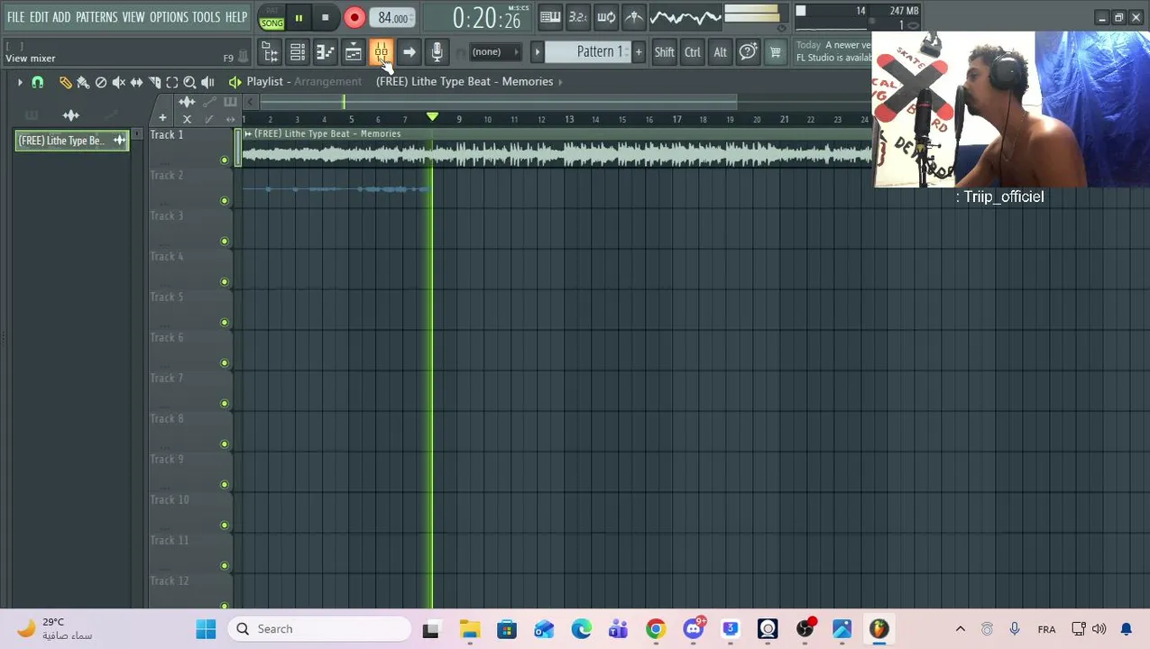Expand arrow after Lithe Type Beat title
The height and width of the screenshot is (649, 1150).
click(560, 82)
